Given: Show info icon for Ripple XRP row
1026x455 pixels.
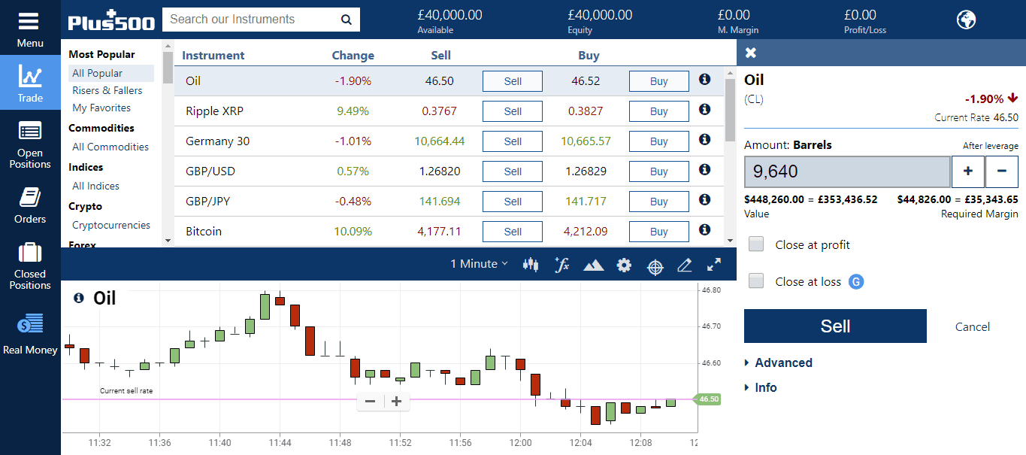Looking at the screenshot, I should (704, 109).
